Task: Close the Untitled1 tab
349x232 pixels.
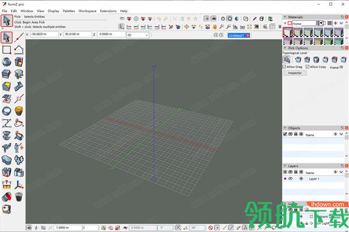Action: pos(248,35)
